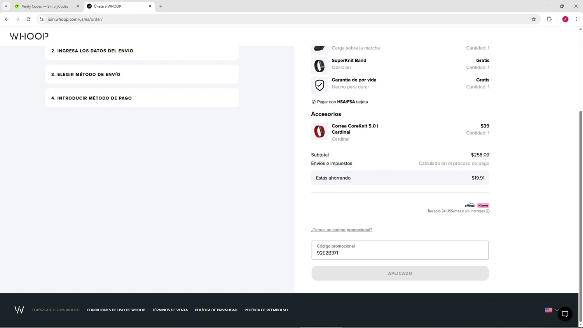
Task: Switch to Verify Codes SimplyCodes tab
Action: [x=45, y=6]
